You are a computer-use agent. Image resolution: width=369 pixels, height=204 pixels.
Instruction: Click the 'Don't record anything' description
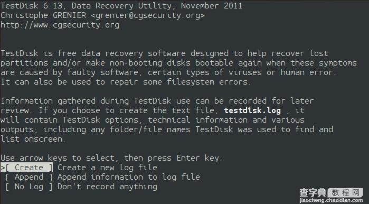(107, 187)
